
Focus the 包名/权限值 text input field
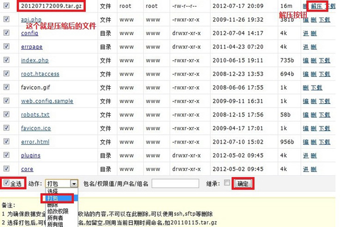[175, 183]
